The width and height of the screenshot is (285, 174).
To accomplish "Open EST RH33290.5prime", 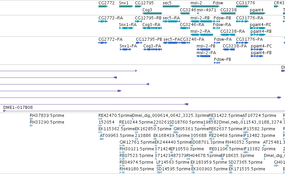I will (x=31, y=126).
